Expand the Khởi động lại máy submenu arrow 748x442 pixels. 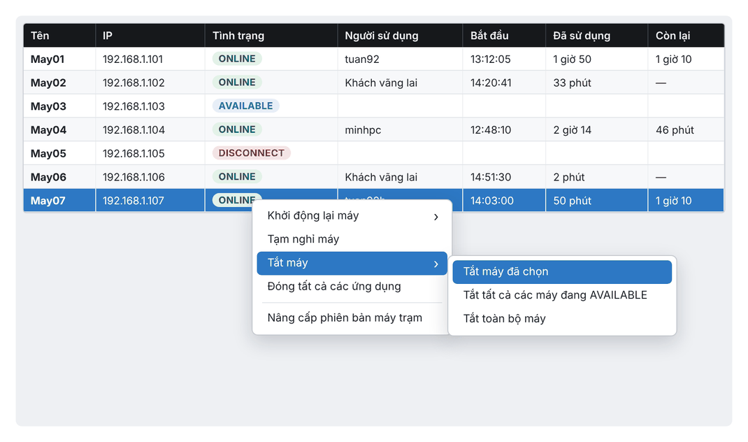[x=436, y=217]
